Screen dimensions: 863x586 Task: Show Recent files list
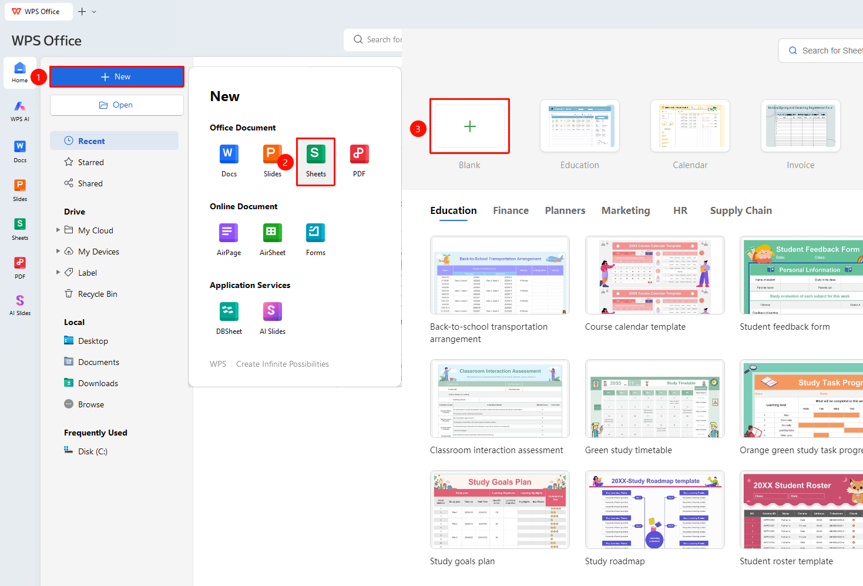coord(114,141)
